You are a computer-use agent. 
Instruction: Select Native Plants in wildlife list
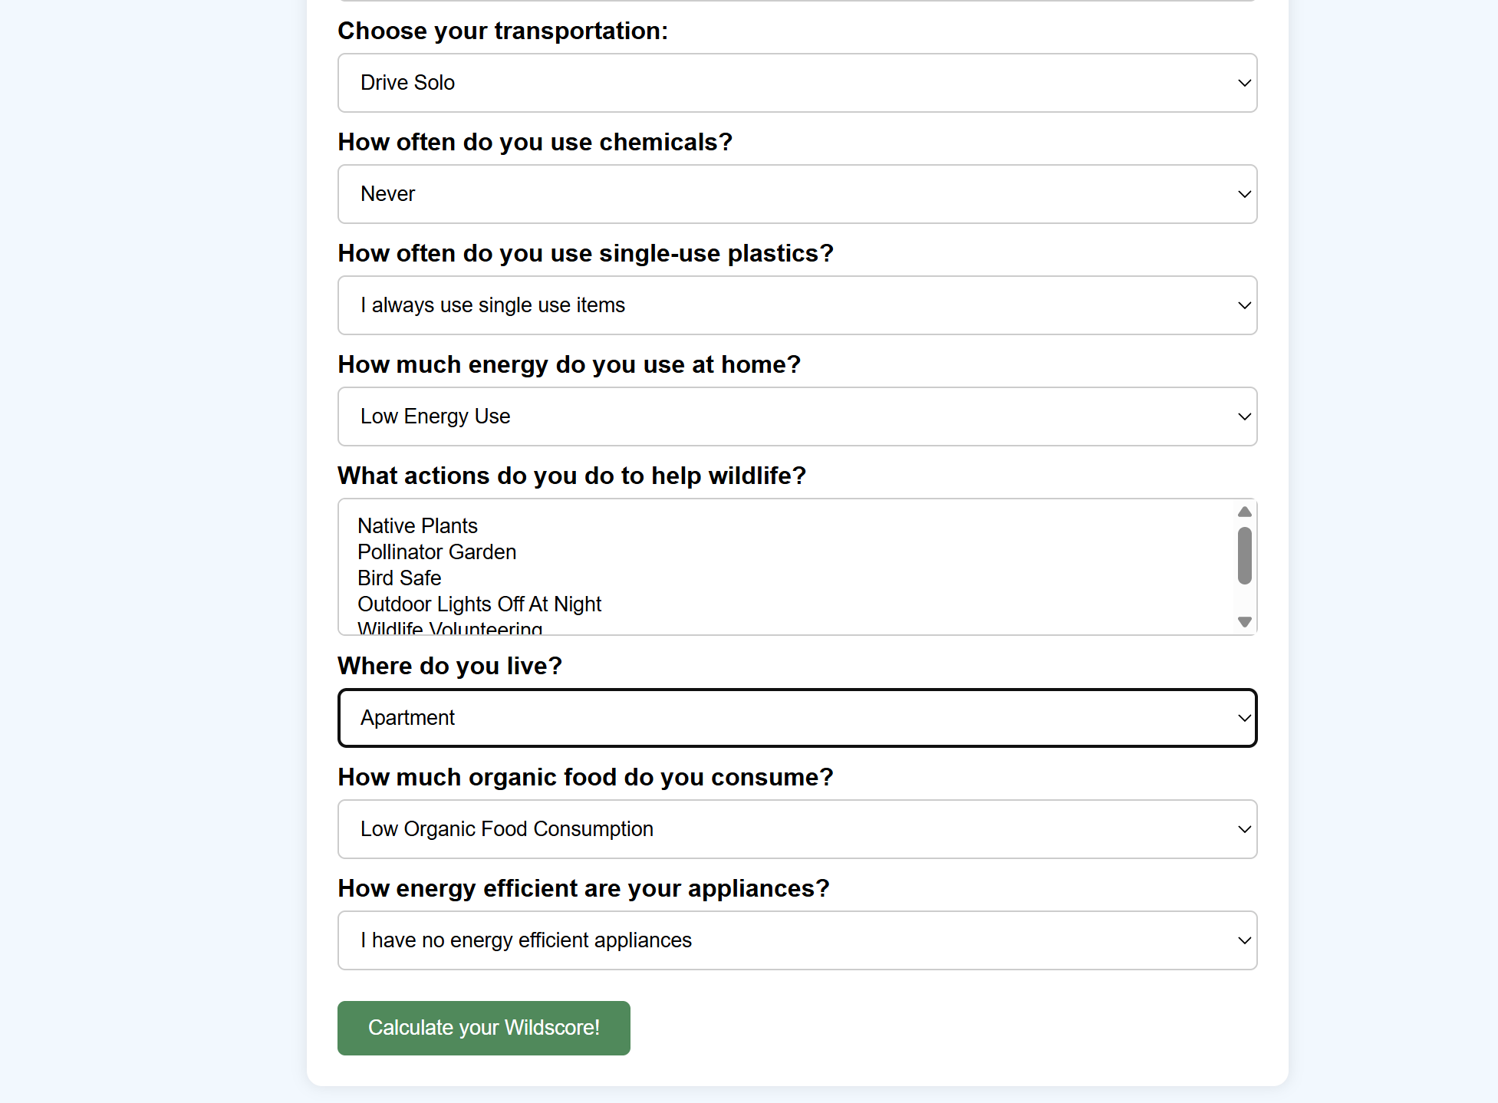[x=417, y=526]
